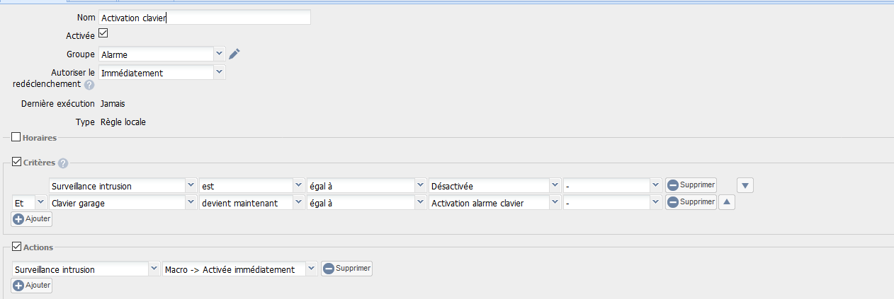Screen dimensions: 894x299
Task: Click the help icon next to Critères
Action: tap(63, 163)
